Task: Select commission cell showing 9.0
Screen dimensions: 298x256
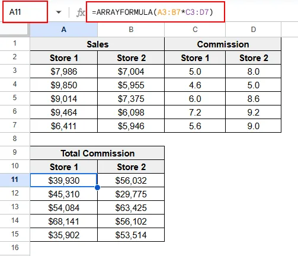Action: pyautogui.click(x=254, y=126)
